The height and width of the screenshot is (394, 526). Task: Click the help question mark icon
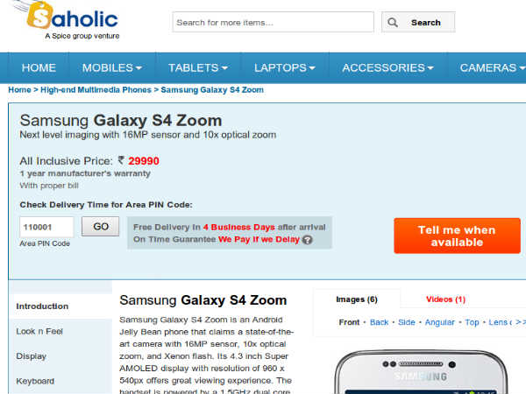click(x=307, y=239)
